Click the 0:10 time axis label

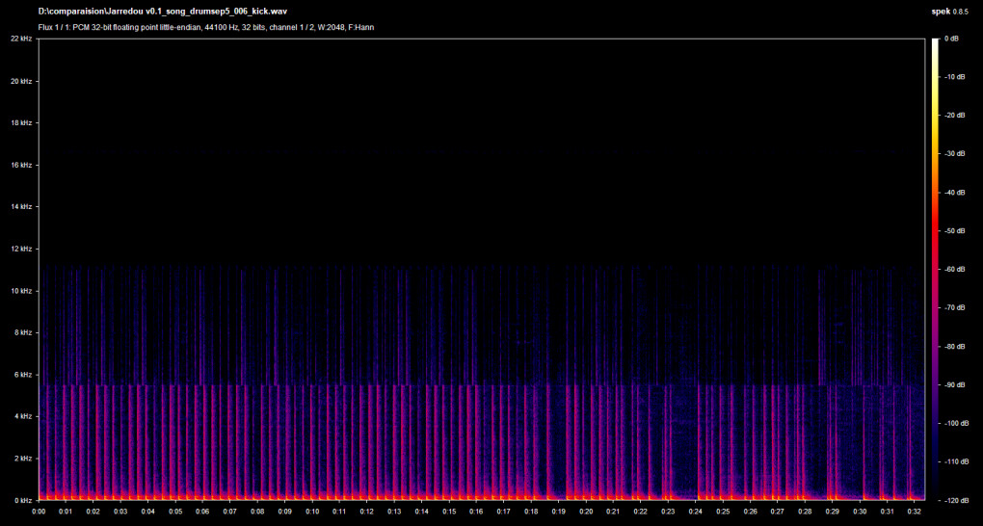click(311, 512)
